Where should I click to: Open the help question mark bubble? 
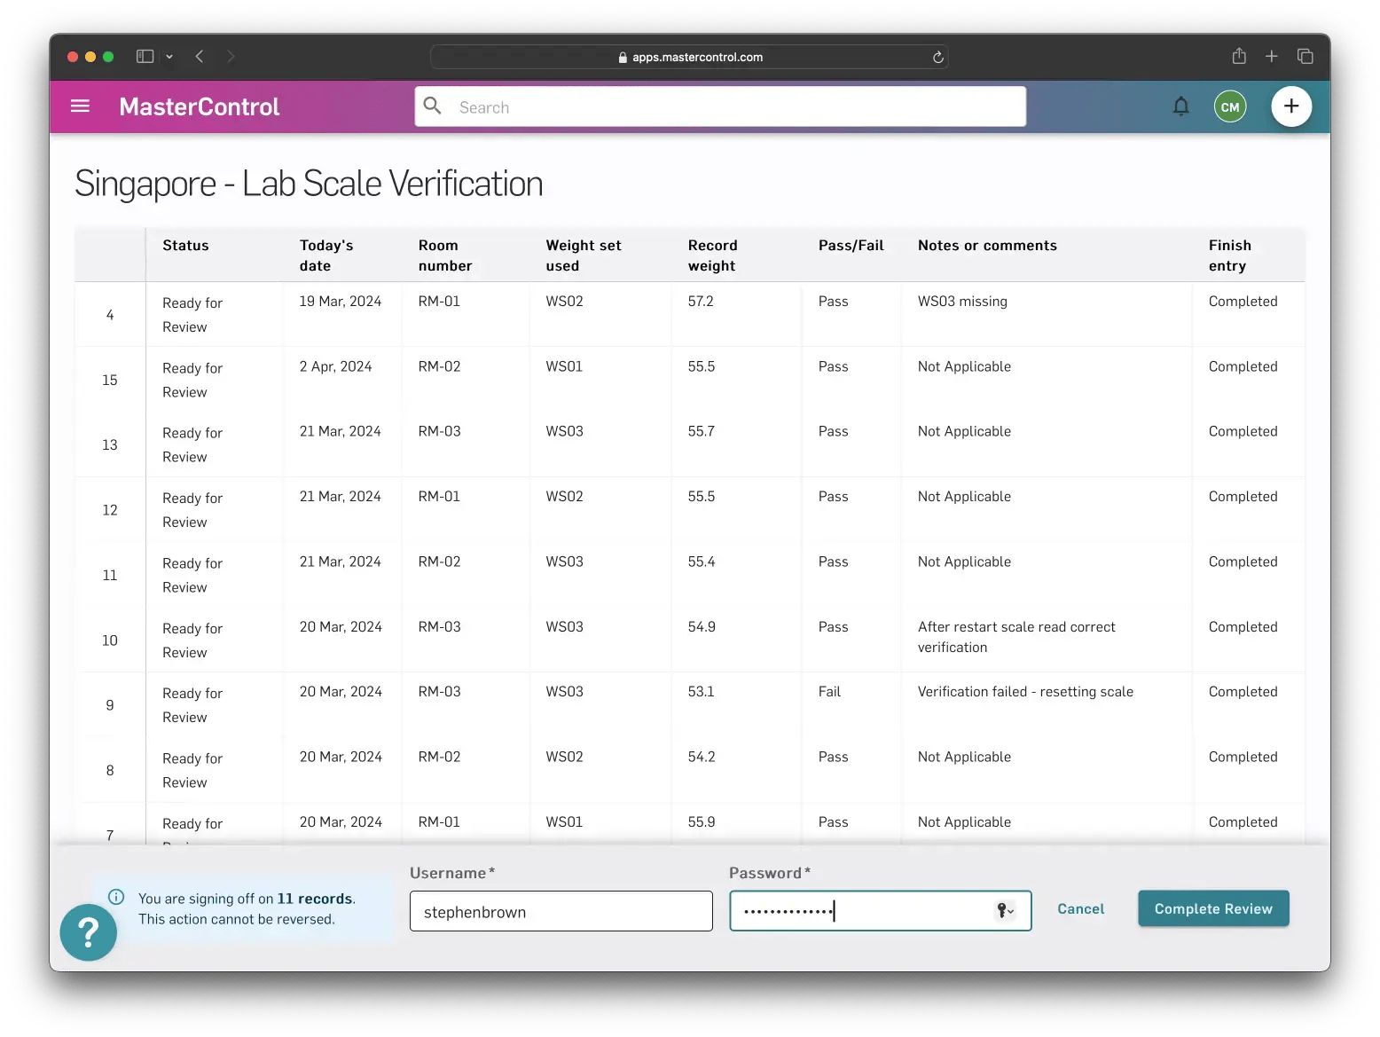88,932
